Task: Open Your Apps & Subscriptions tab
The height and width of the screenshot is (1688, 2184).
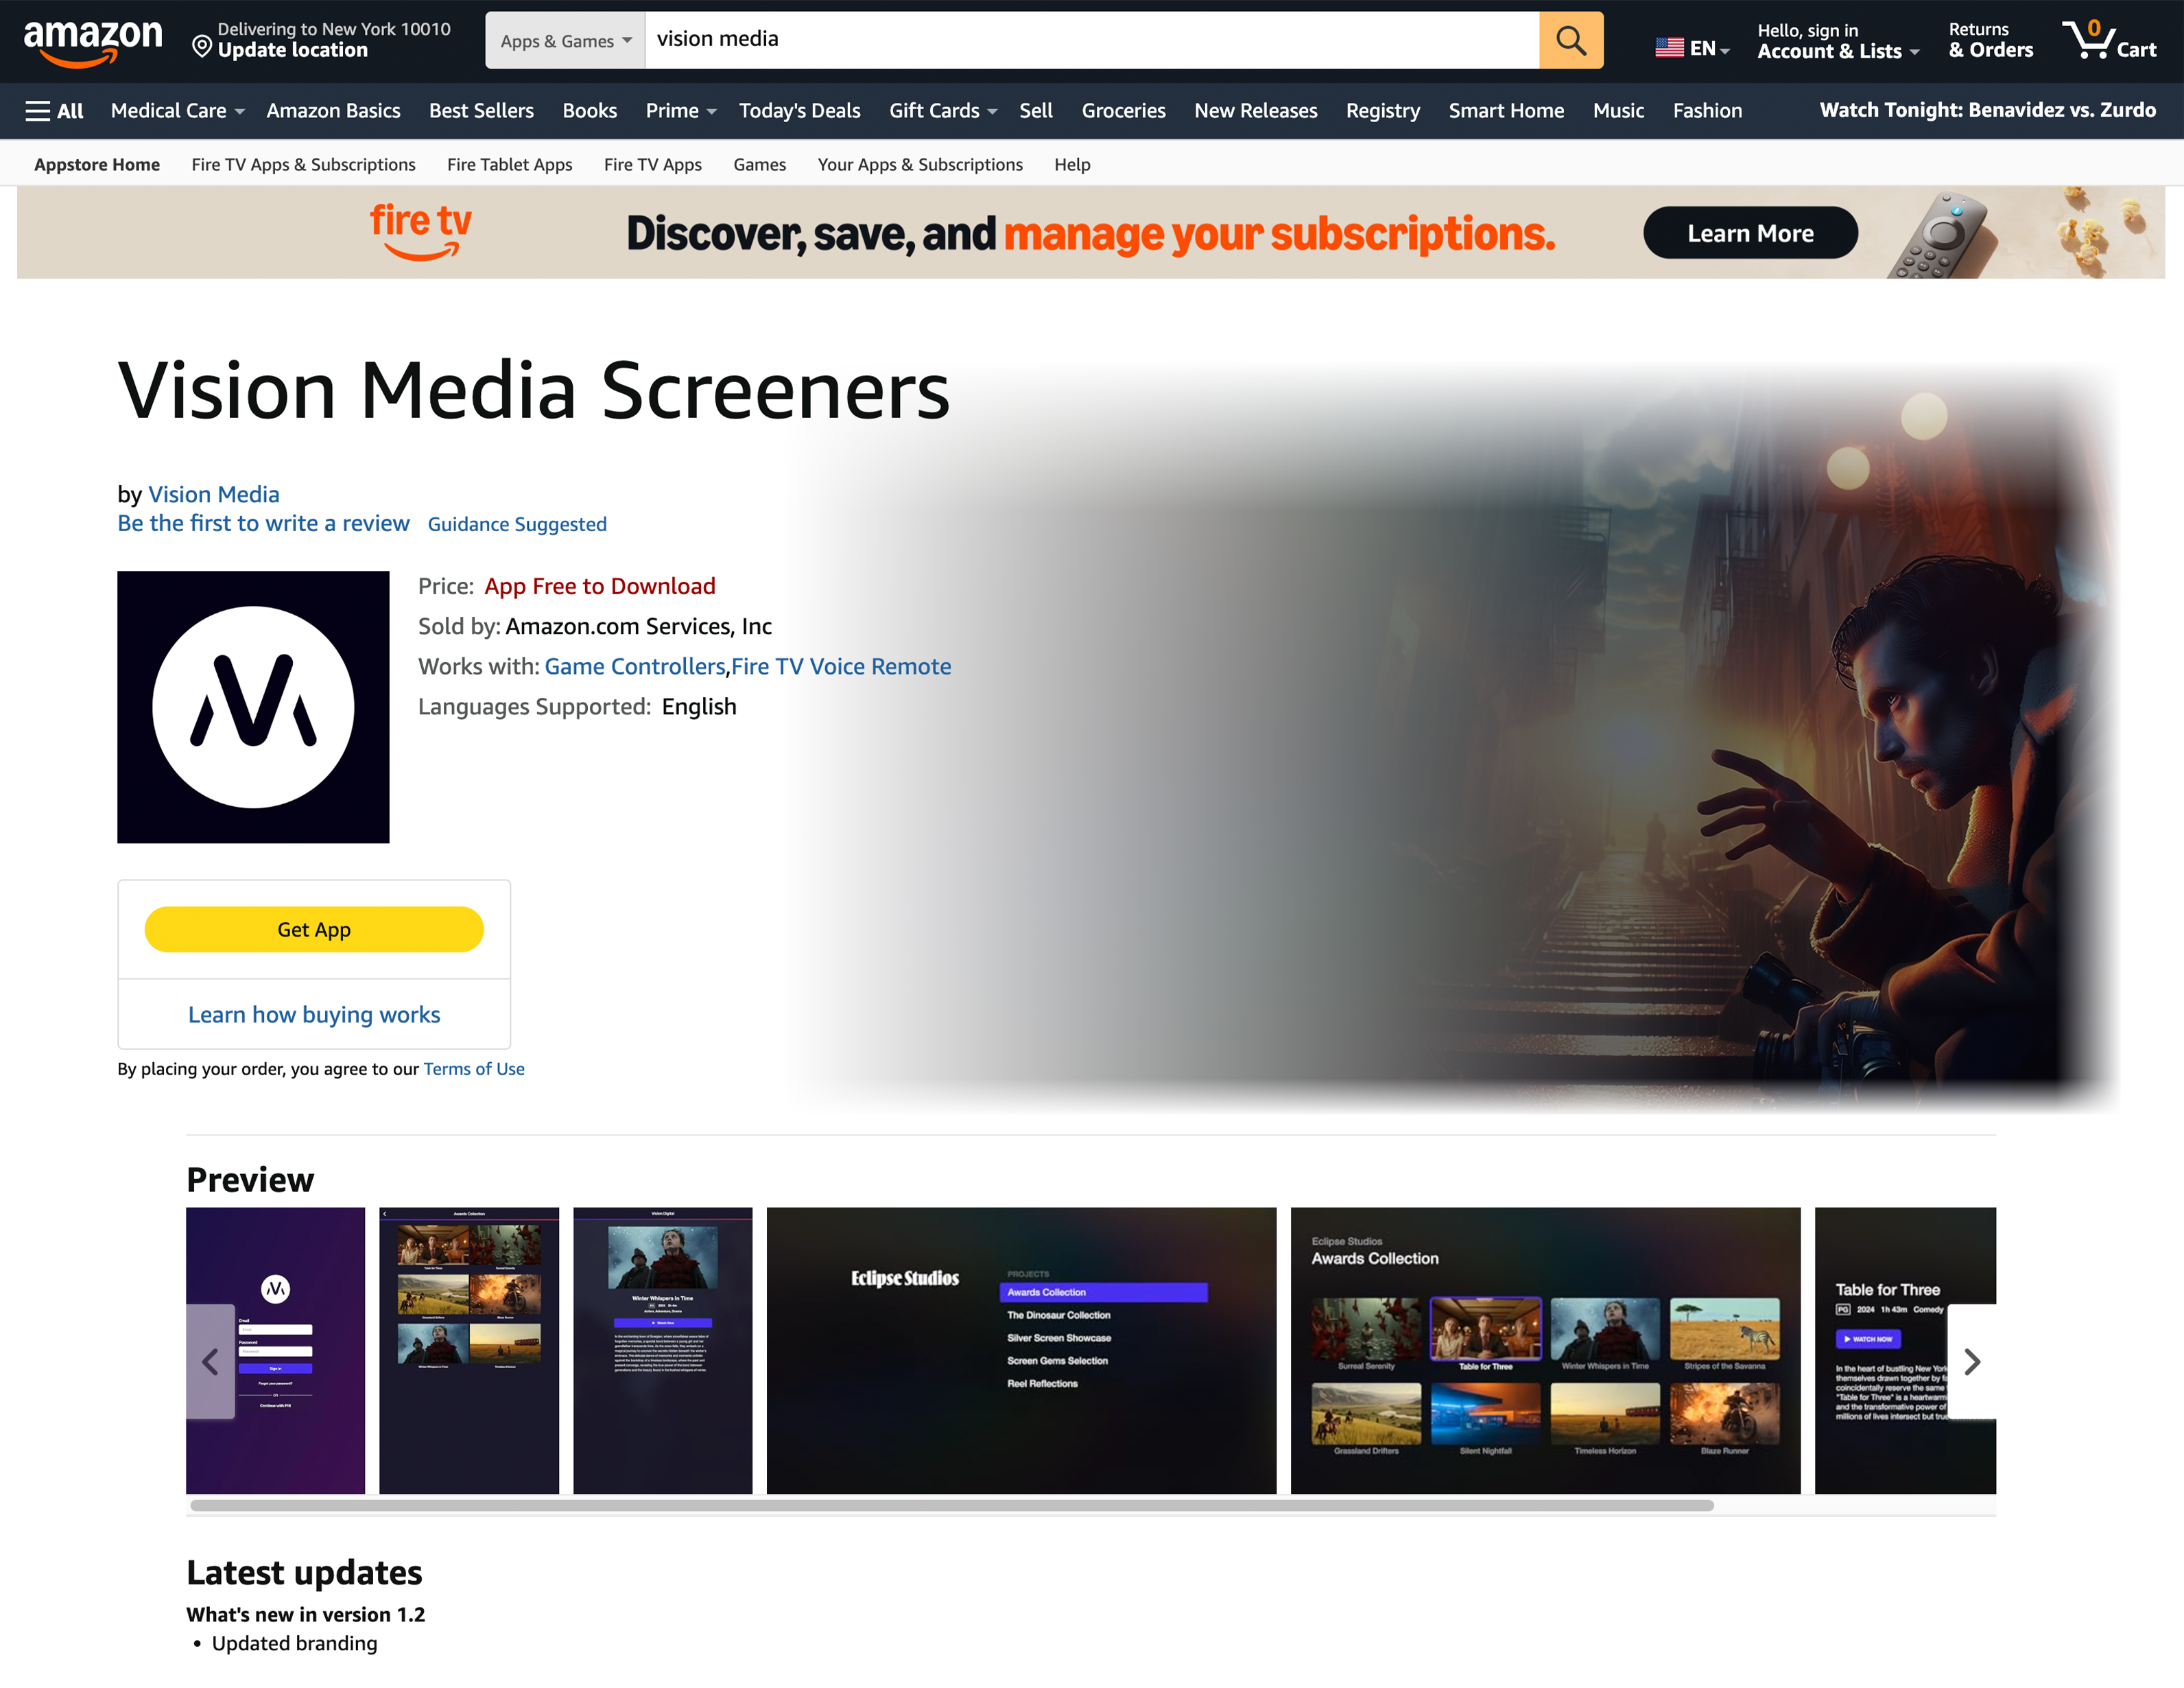Action: point(919,164)
